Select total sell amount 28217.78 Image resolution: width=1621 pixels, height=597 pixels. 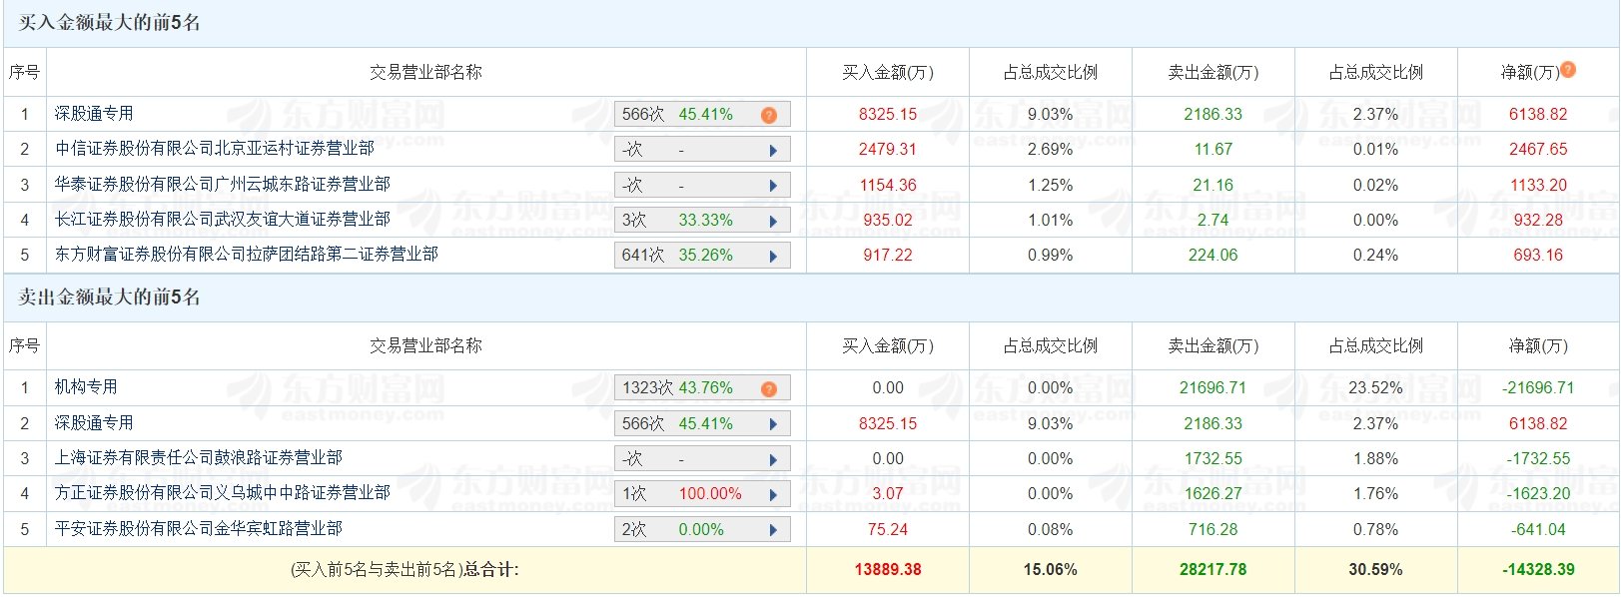coord(1214,570)
